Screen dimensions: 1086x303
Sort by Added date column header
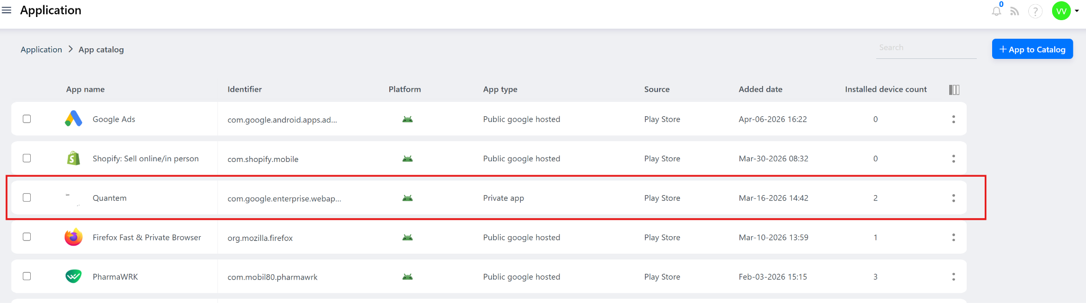760,89
